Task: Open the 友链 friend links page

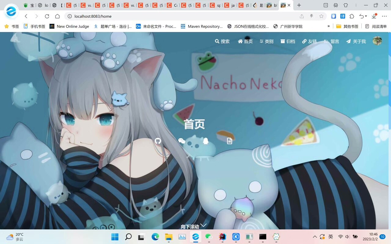Action: coord(309,41)
